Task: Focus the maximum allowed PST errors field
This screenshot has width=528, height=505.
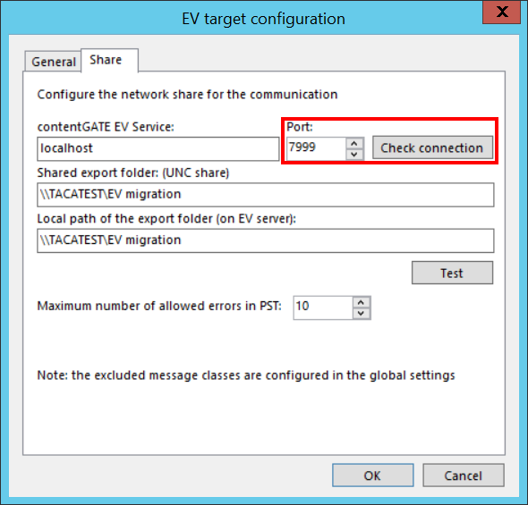Action: pyautogui.click(x=323, y=307)
